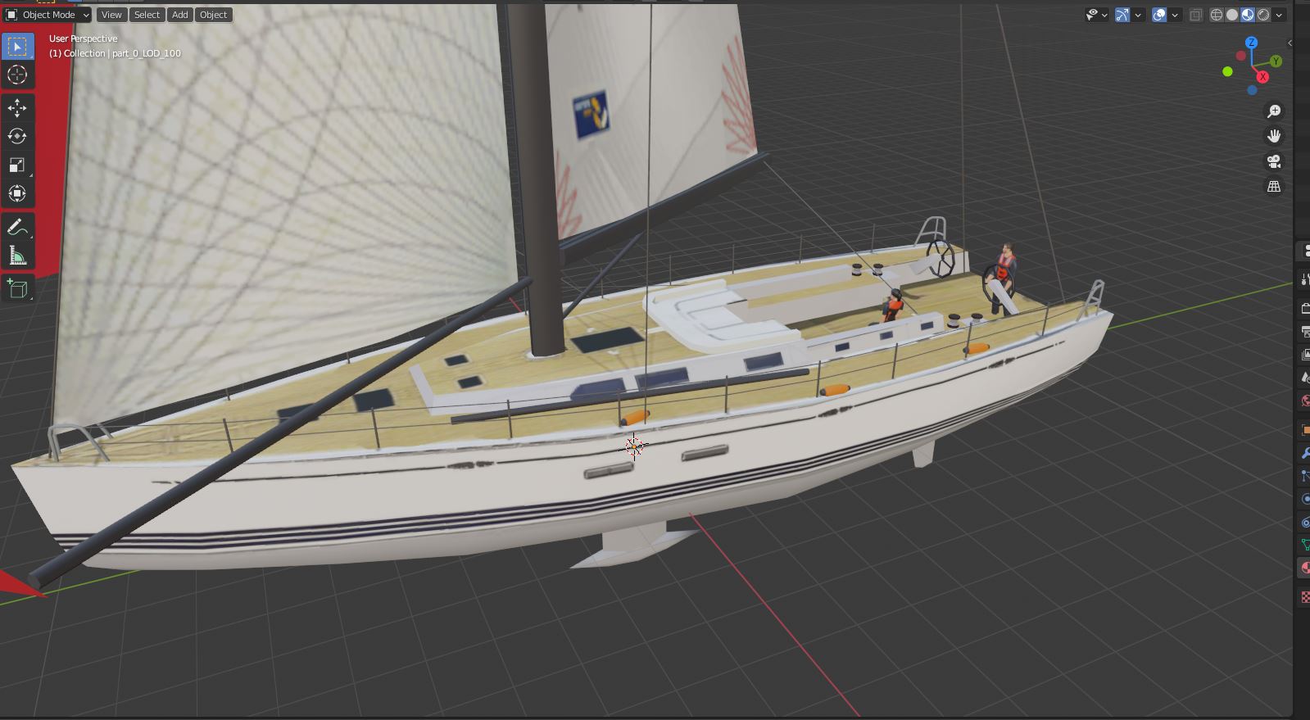Click the unlabeled bright green gizmo dot
This screenshot has width=1310, height=720.
(x=1227, y=72)
